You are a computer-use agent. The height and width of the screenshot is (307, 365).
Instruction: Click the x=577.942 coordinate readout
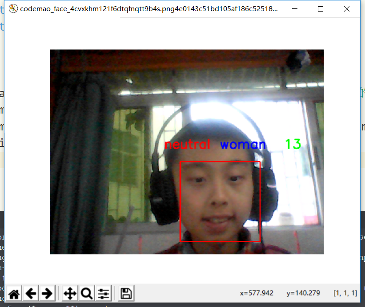point(257,293)
